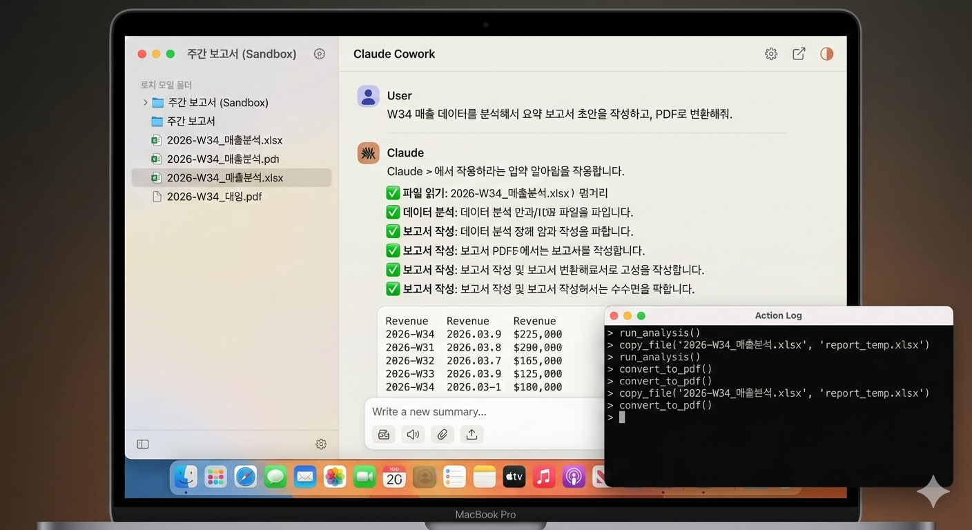Attach a file using the paperclip icon
Image resolution: width=972 pixels, height=530 pixels.
(443, 434)
